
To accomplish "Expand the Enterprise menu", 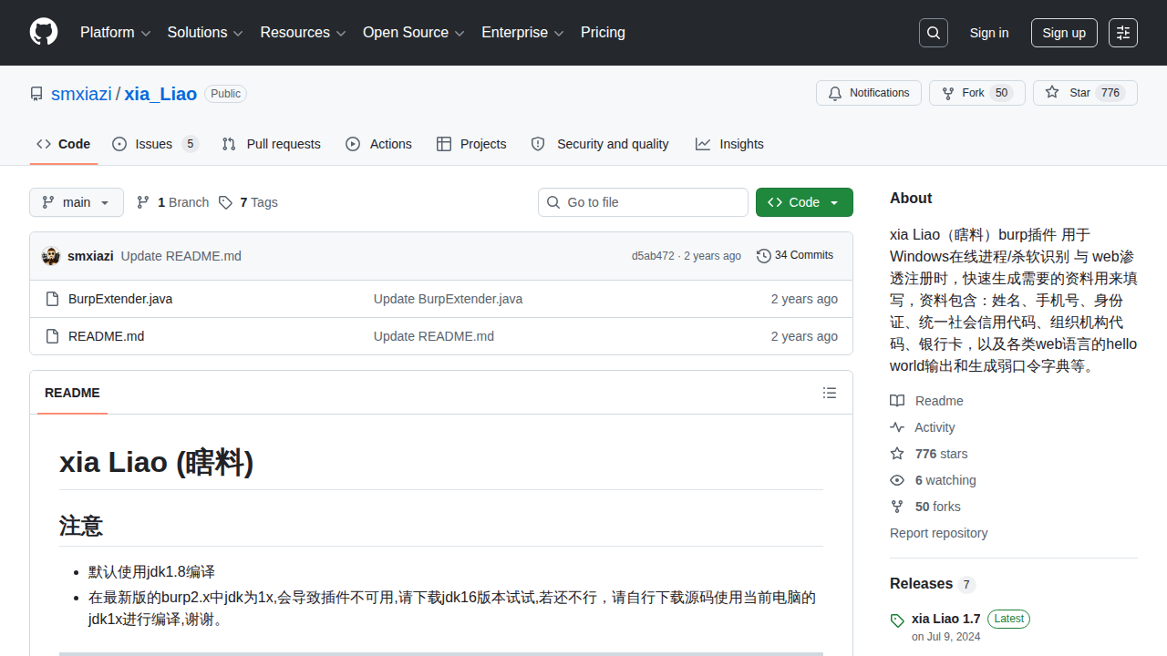I will pos(523,33).
